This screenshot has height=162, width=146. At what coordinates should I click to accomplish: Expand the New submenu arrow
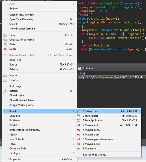coord(74,4)
